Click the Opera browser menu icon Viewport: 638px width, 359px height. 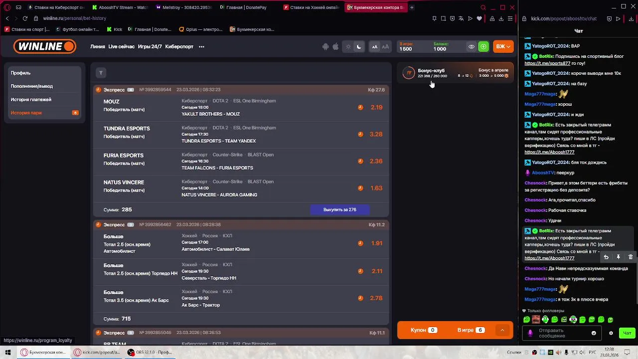coord(7,7)
